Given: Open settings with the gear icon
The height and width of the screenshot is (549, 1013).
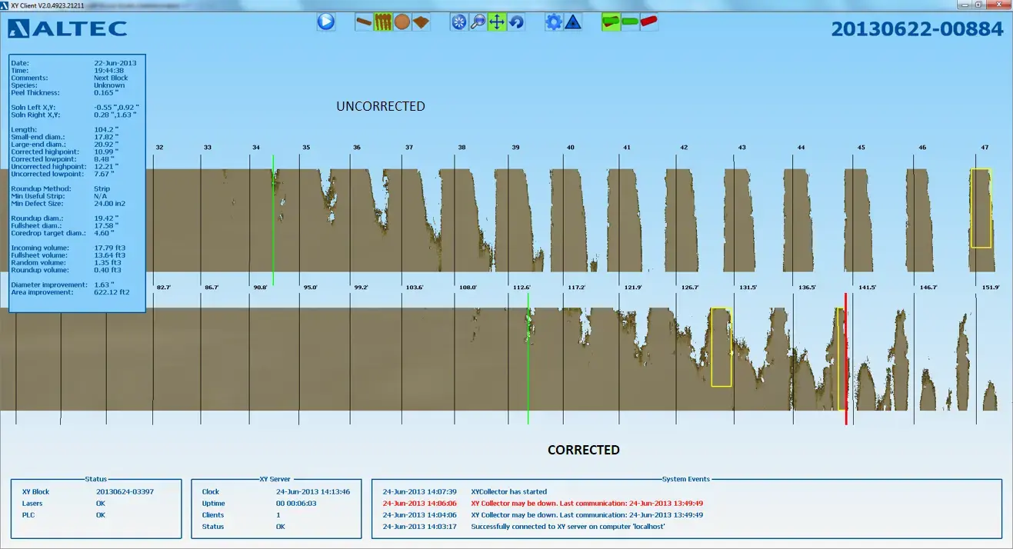Looking at the screenshot, I should 554,22.
